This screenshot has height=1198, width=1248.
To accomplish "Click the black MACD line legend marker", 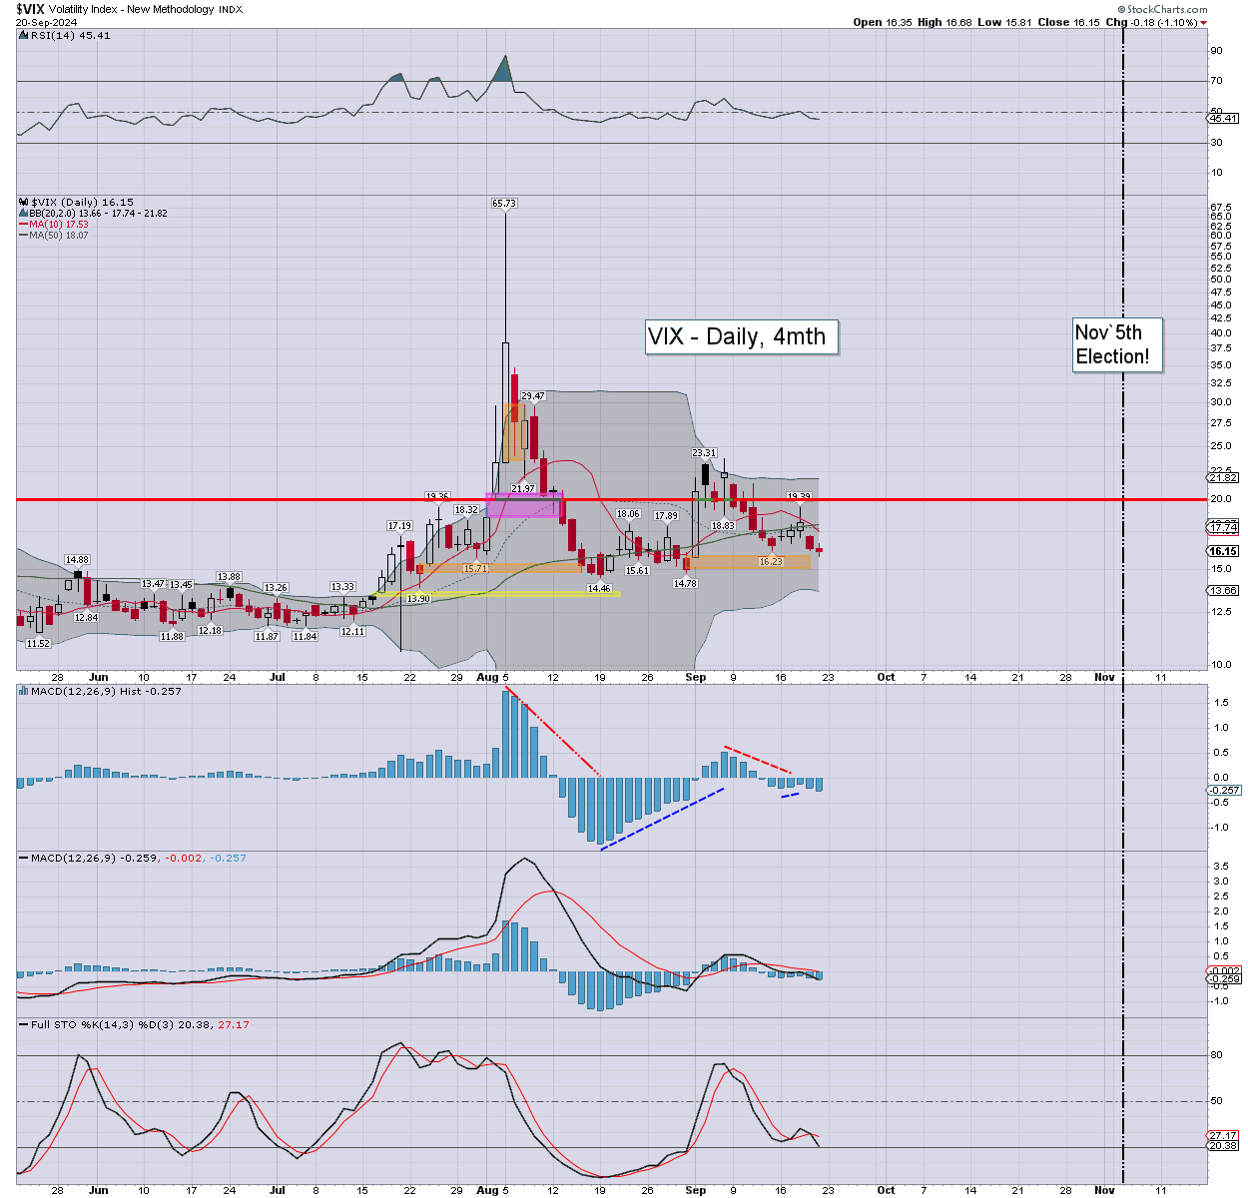I will pos(24,858).
